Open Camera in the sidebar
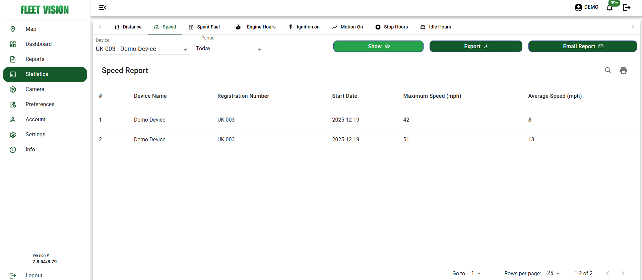The image size is (642, 280). (35, 89)
